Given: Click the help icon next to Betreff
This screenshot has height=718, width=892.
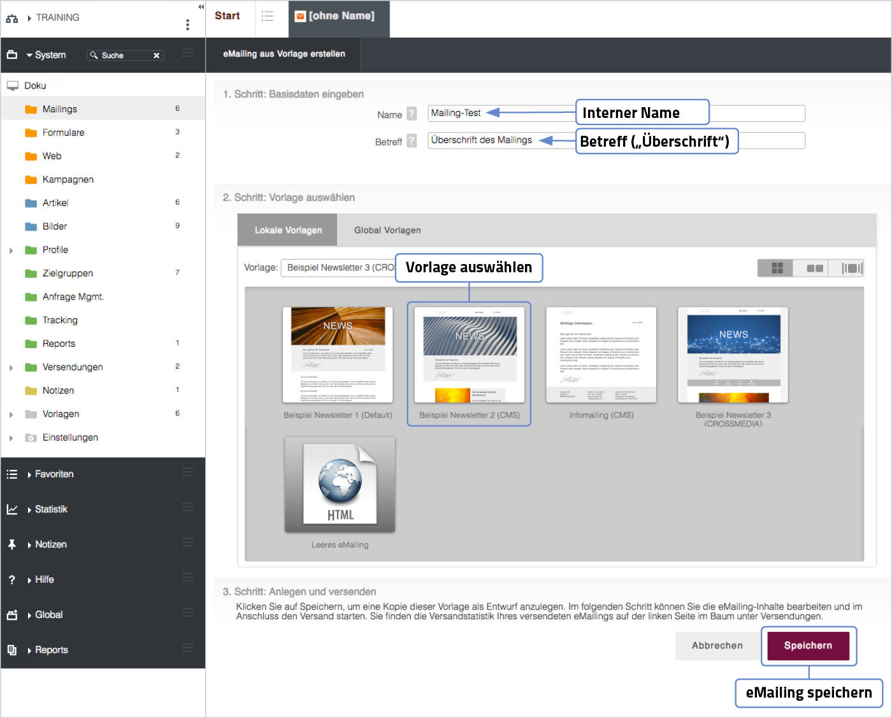Looking at the screenshot, I should click(x=412, y=141).
